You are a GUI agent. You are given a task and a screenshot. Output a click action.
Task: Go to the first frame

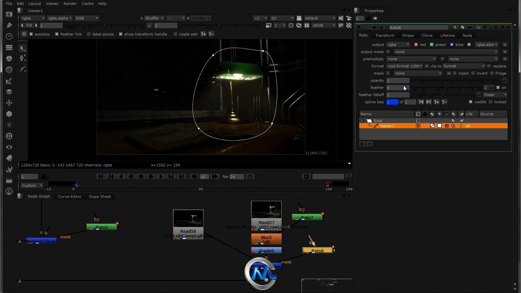[x=100, y=177]
